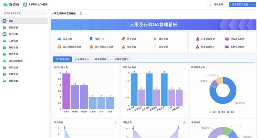Toggle the 兼职 legend swatch
The height and width of the screenshot is (138, 257).
pyautogui.click(x=219, y=112)
